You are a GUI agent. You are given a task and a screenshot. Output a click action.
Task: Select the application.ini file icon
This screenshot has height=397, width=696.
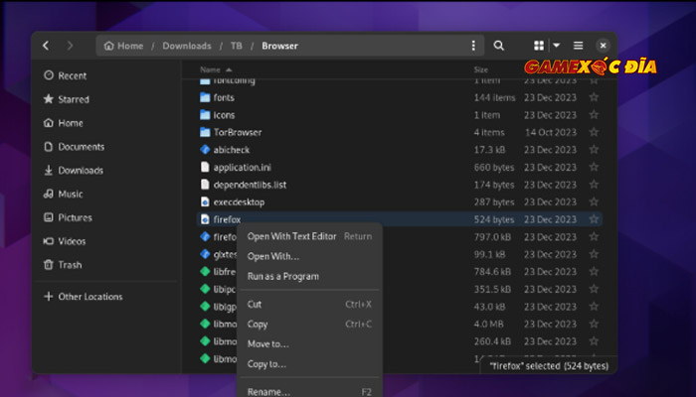205,168
